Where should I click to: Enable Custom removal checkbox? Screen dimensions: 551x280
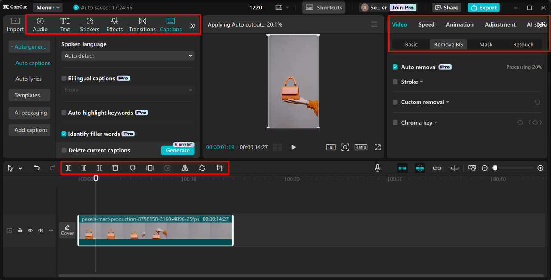395,102
